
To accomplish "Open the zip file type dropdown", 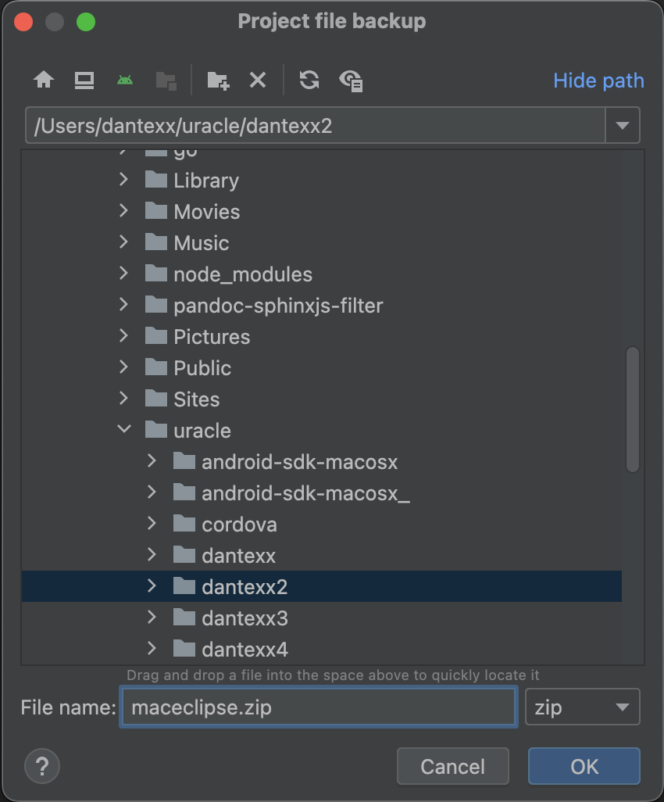I will pyautogui.click(x=583, y=707).
